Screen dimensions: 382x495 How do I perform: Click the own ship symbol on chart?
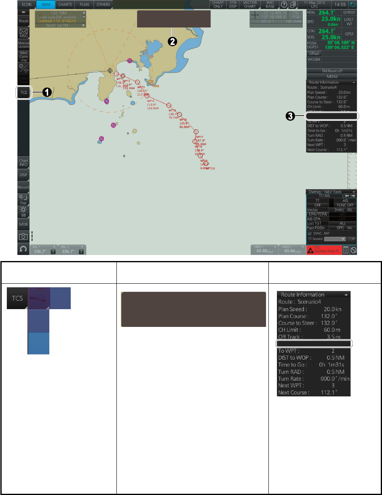tap(110, 70)
